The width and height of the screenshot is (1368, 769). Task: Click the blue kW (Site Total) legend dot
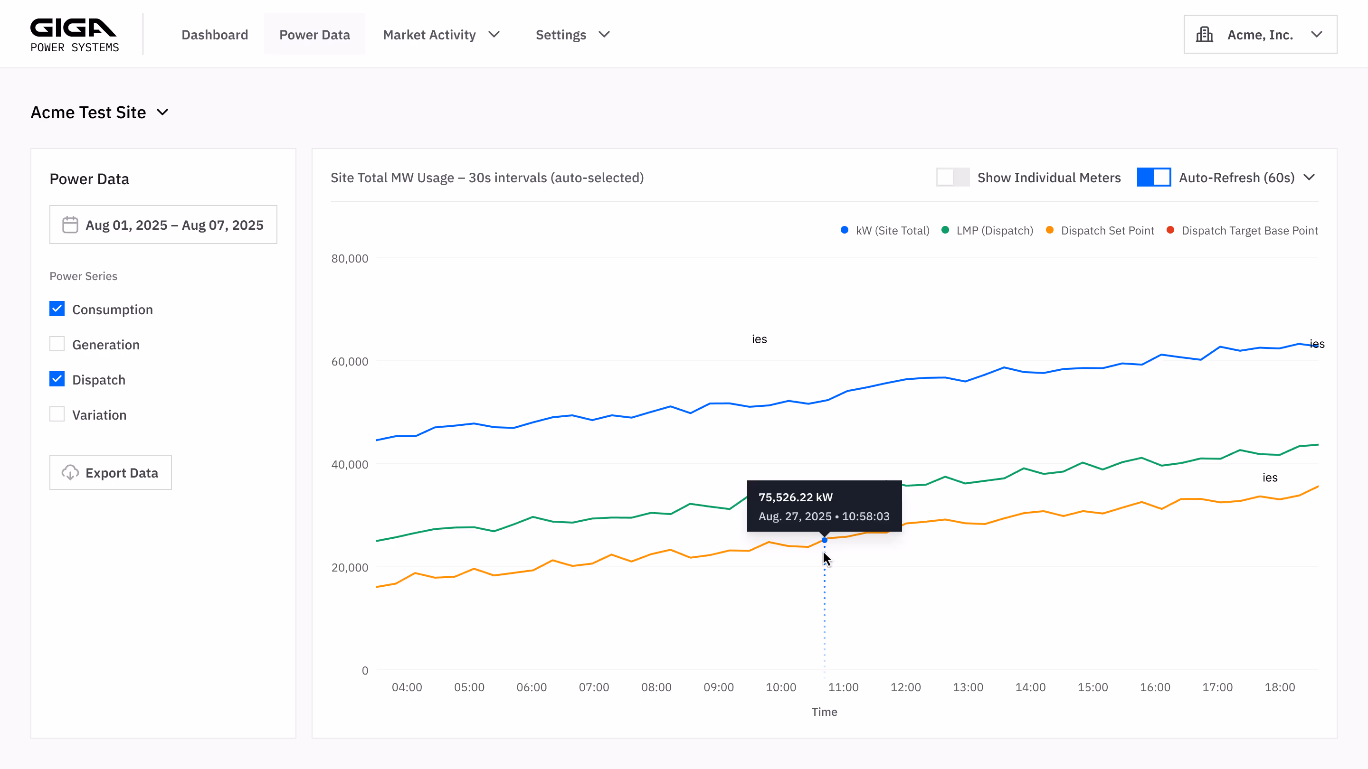pyautogui.click(x=845, y=230)
